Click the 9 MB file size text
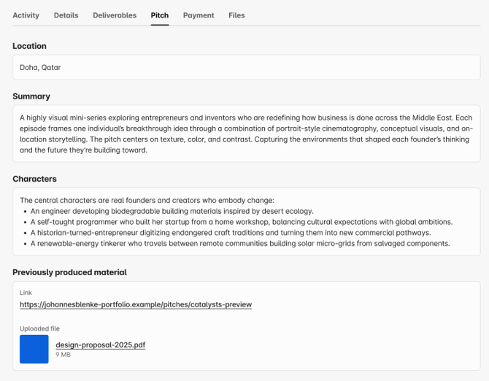The width and height of the screenshot is (489, 381). 63,355
